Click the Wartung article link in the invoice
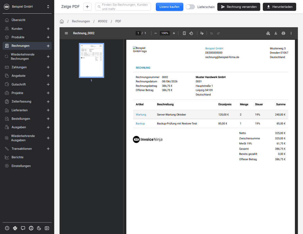 coord(141,115)
